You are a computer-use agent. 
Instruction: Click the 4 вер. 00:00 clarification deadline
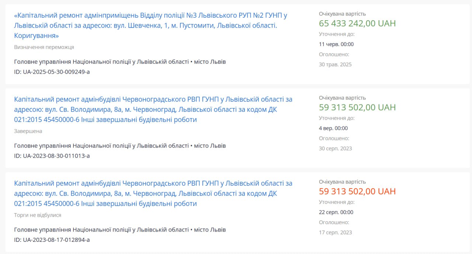click(x=333, y=128)
